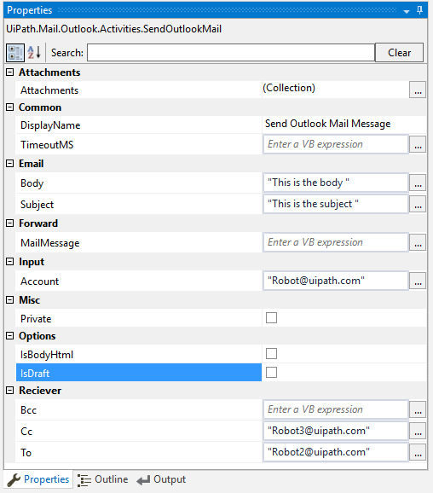433x493 pixels.
Task: Focus the property Search box
Action: (231, 53)
